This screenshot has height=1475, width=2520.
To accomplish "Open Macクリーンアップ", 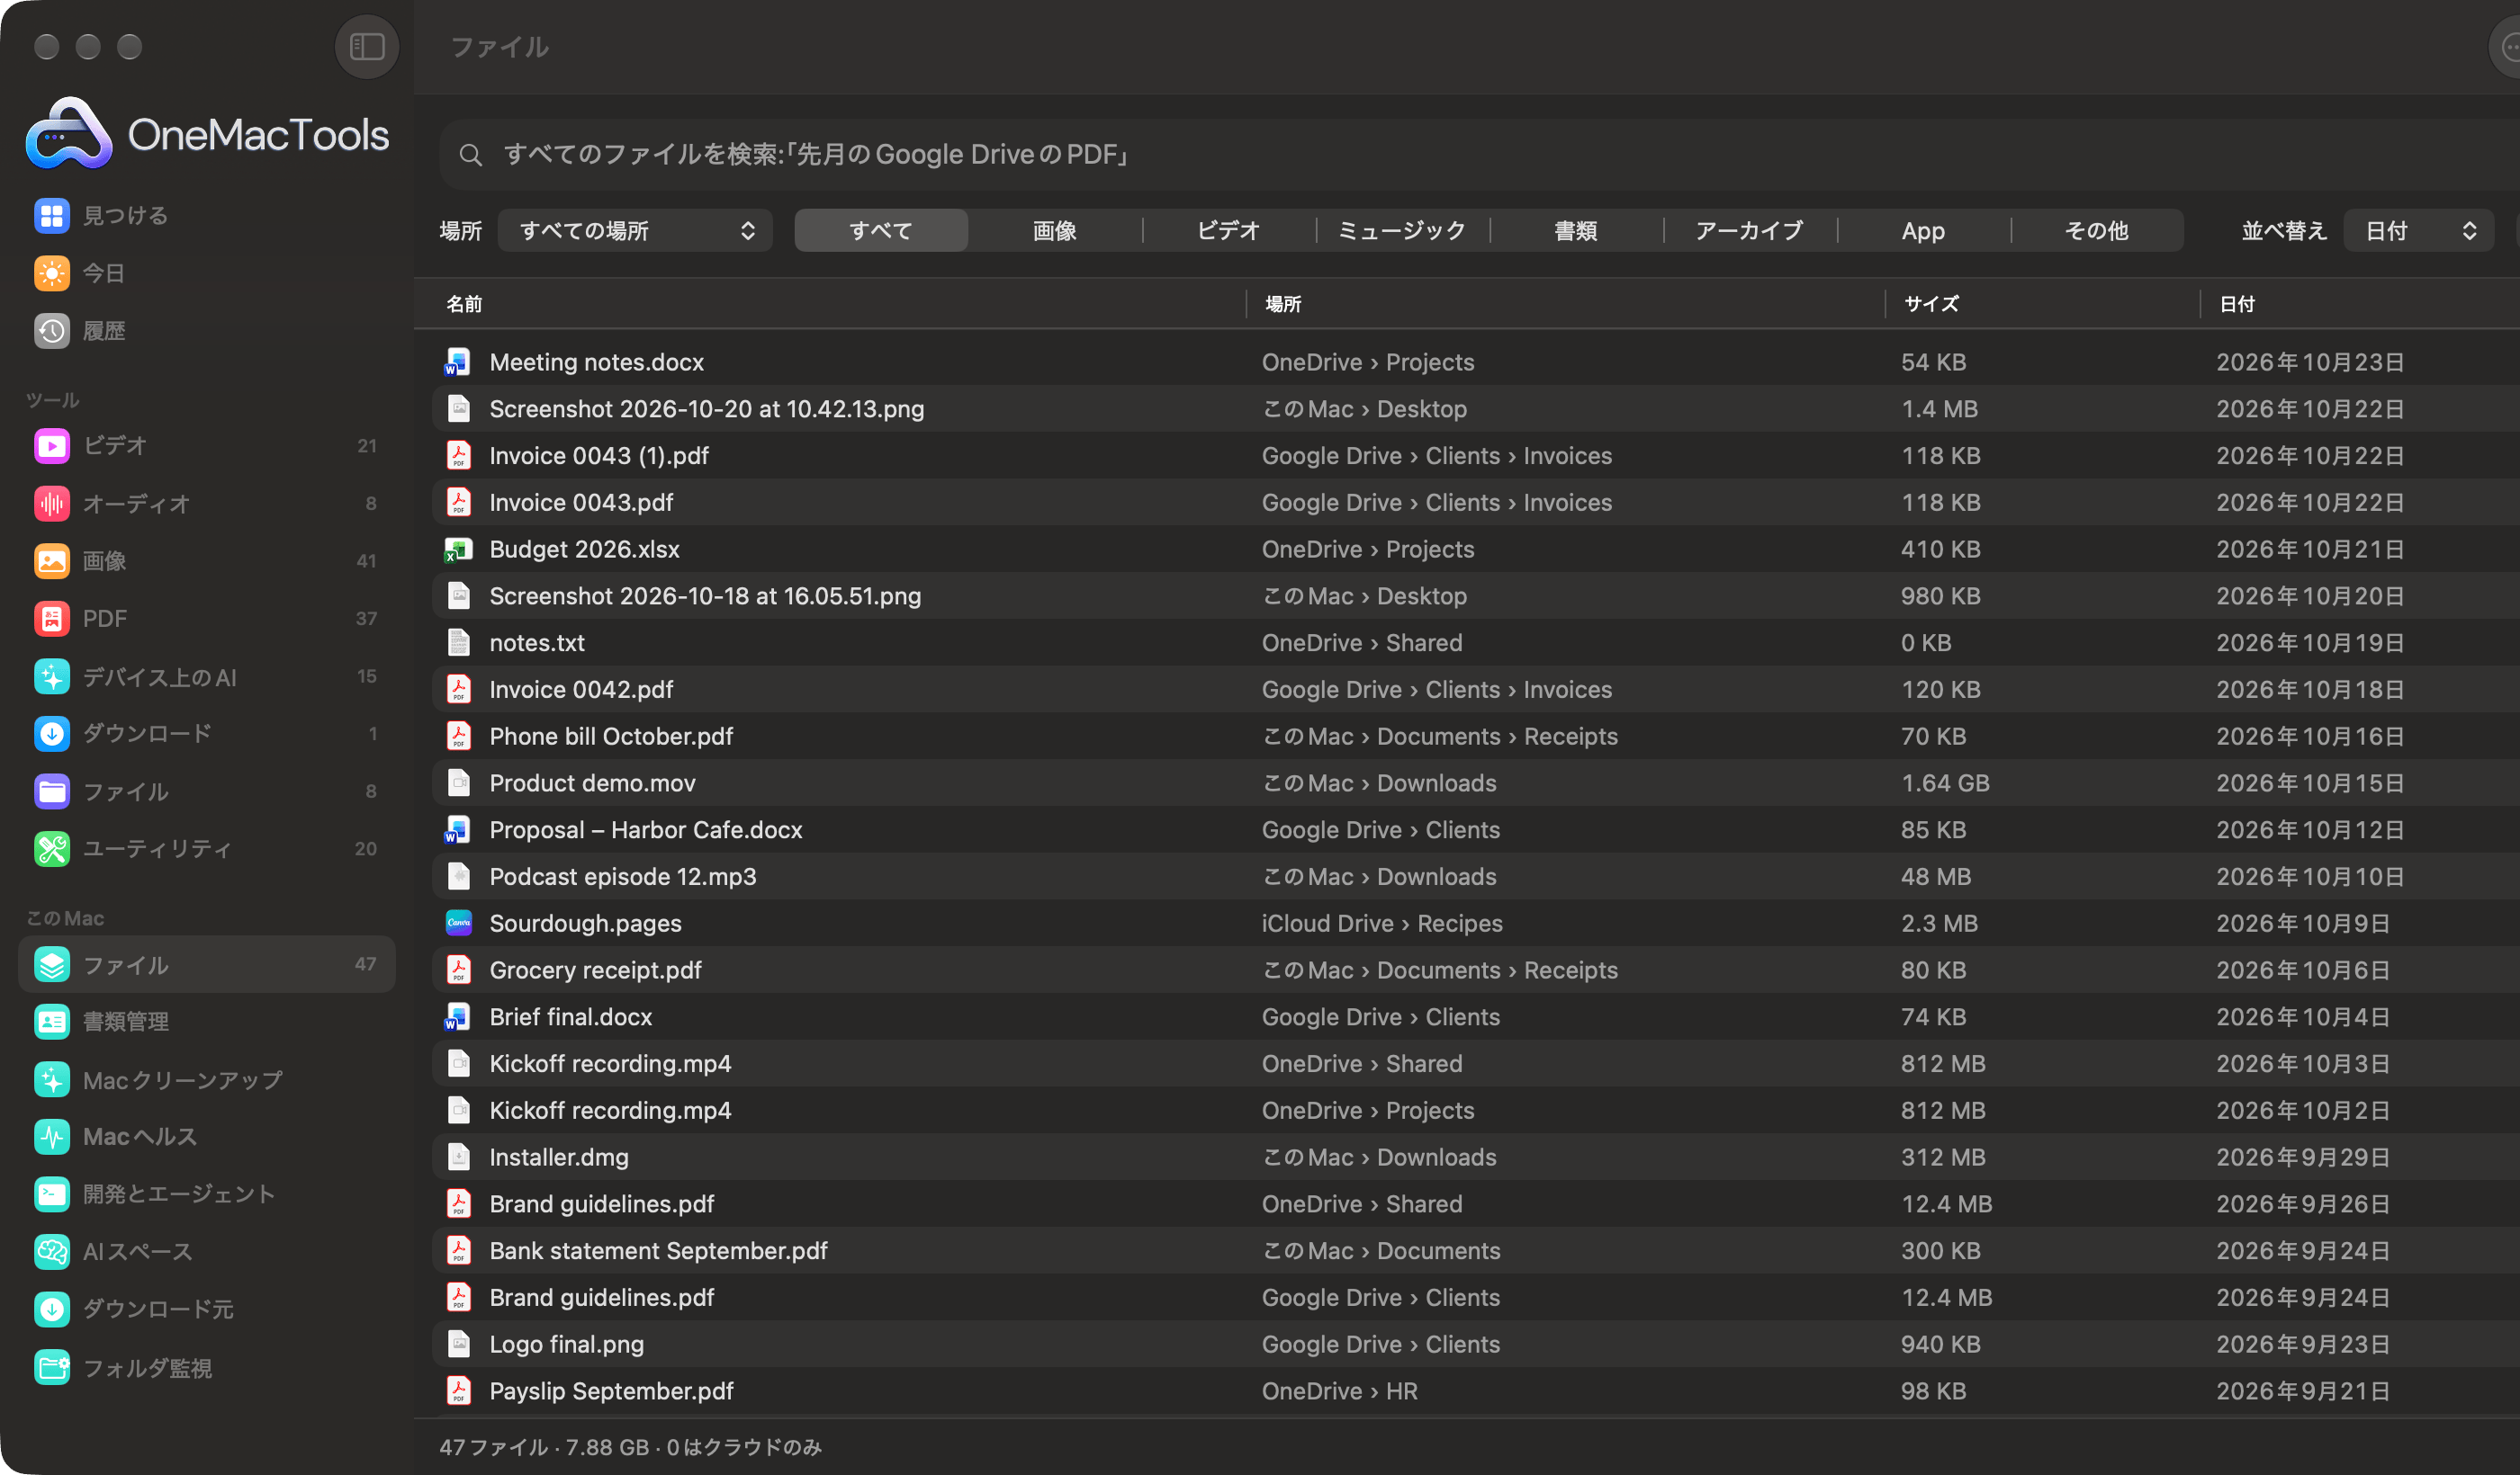I will pyautogui.click(x=207, y=1079).
